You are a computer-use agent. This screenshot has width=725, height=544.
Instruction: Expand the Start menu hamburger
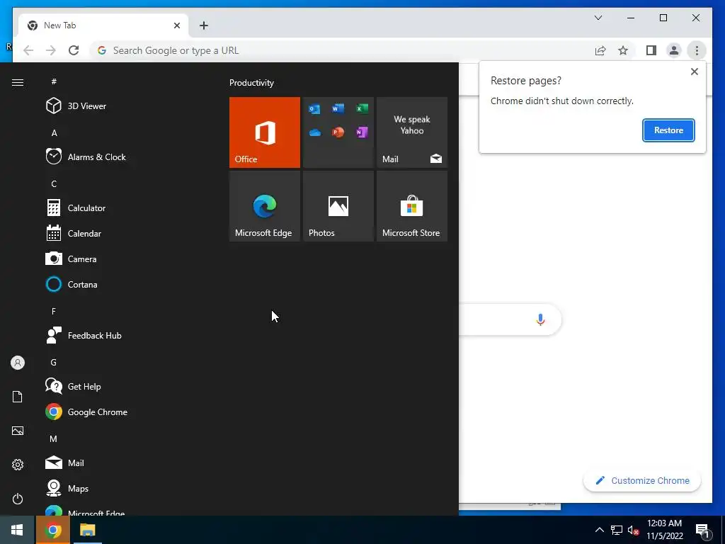click(18, 82)
